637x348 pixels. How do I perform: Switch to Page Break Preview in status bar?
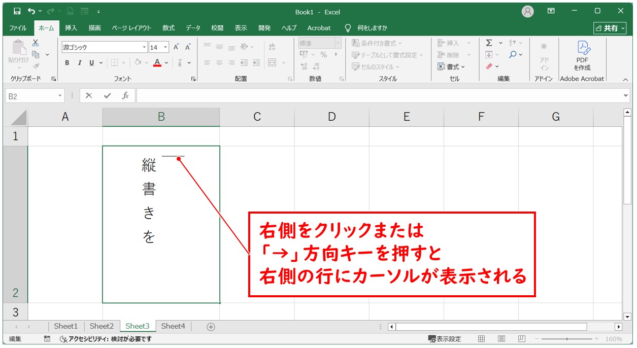[522, 339]
